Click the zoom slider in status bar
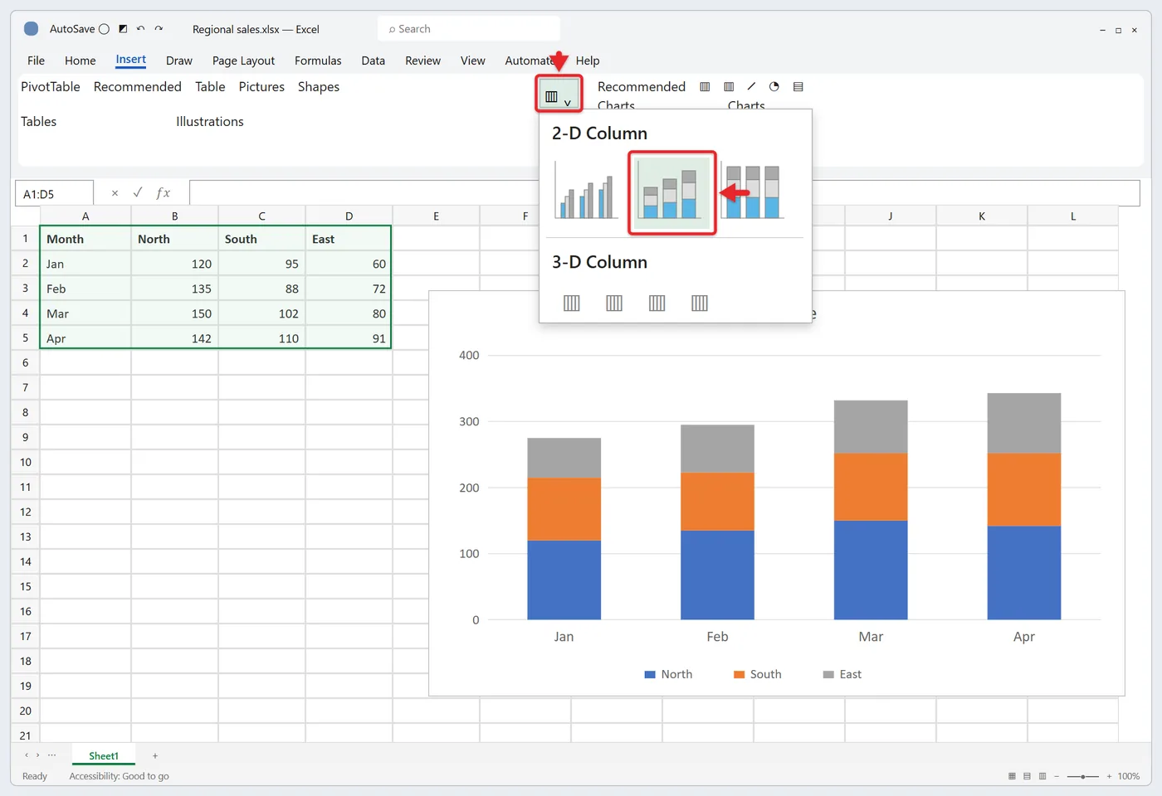Screen dimensions: 1162x796 1083,776
